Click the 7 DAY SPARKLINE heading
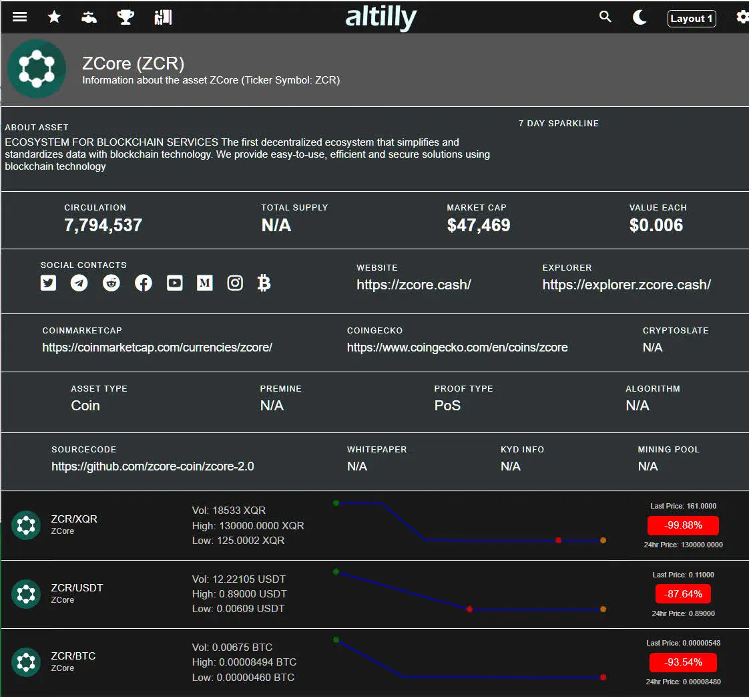The image size is (749, 697). [558, 124]
